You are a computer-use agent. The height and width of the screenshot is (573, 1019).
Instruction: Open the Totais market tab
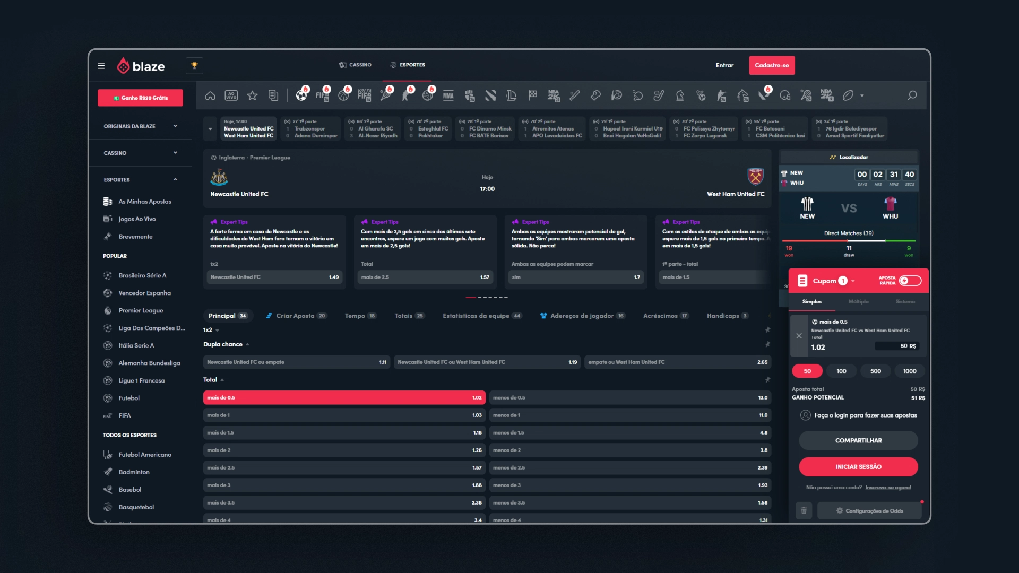coord(409,316)
